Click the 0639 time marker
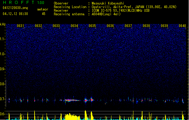 [164, 25]
